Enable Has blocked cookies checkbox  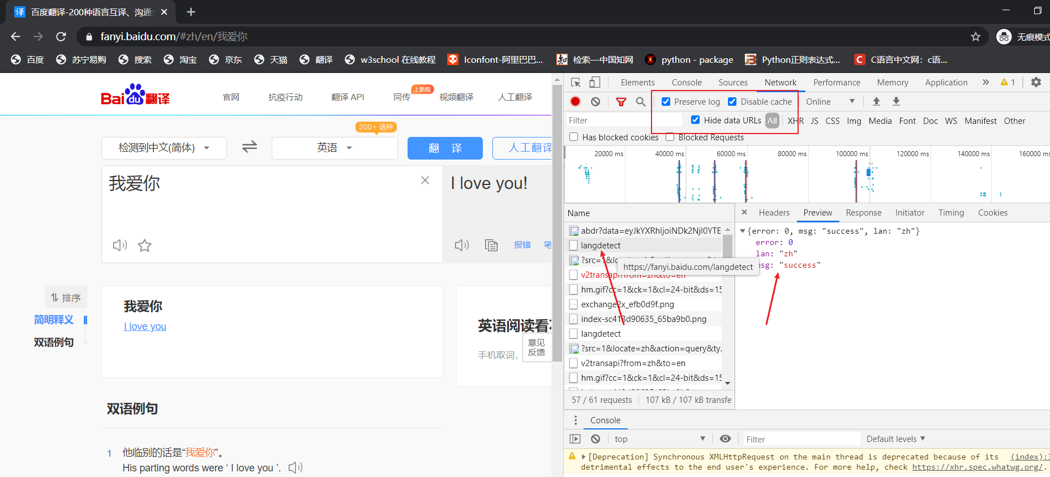[574, 137]
